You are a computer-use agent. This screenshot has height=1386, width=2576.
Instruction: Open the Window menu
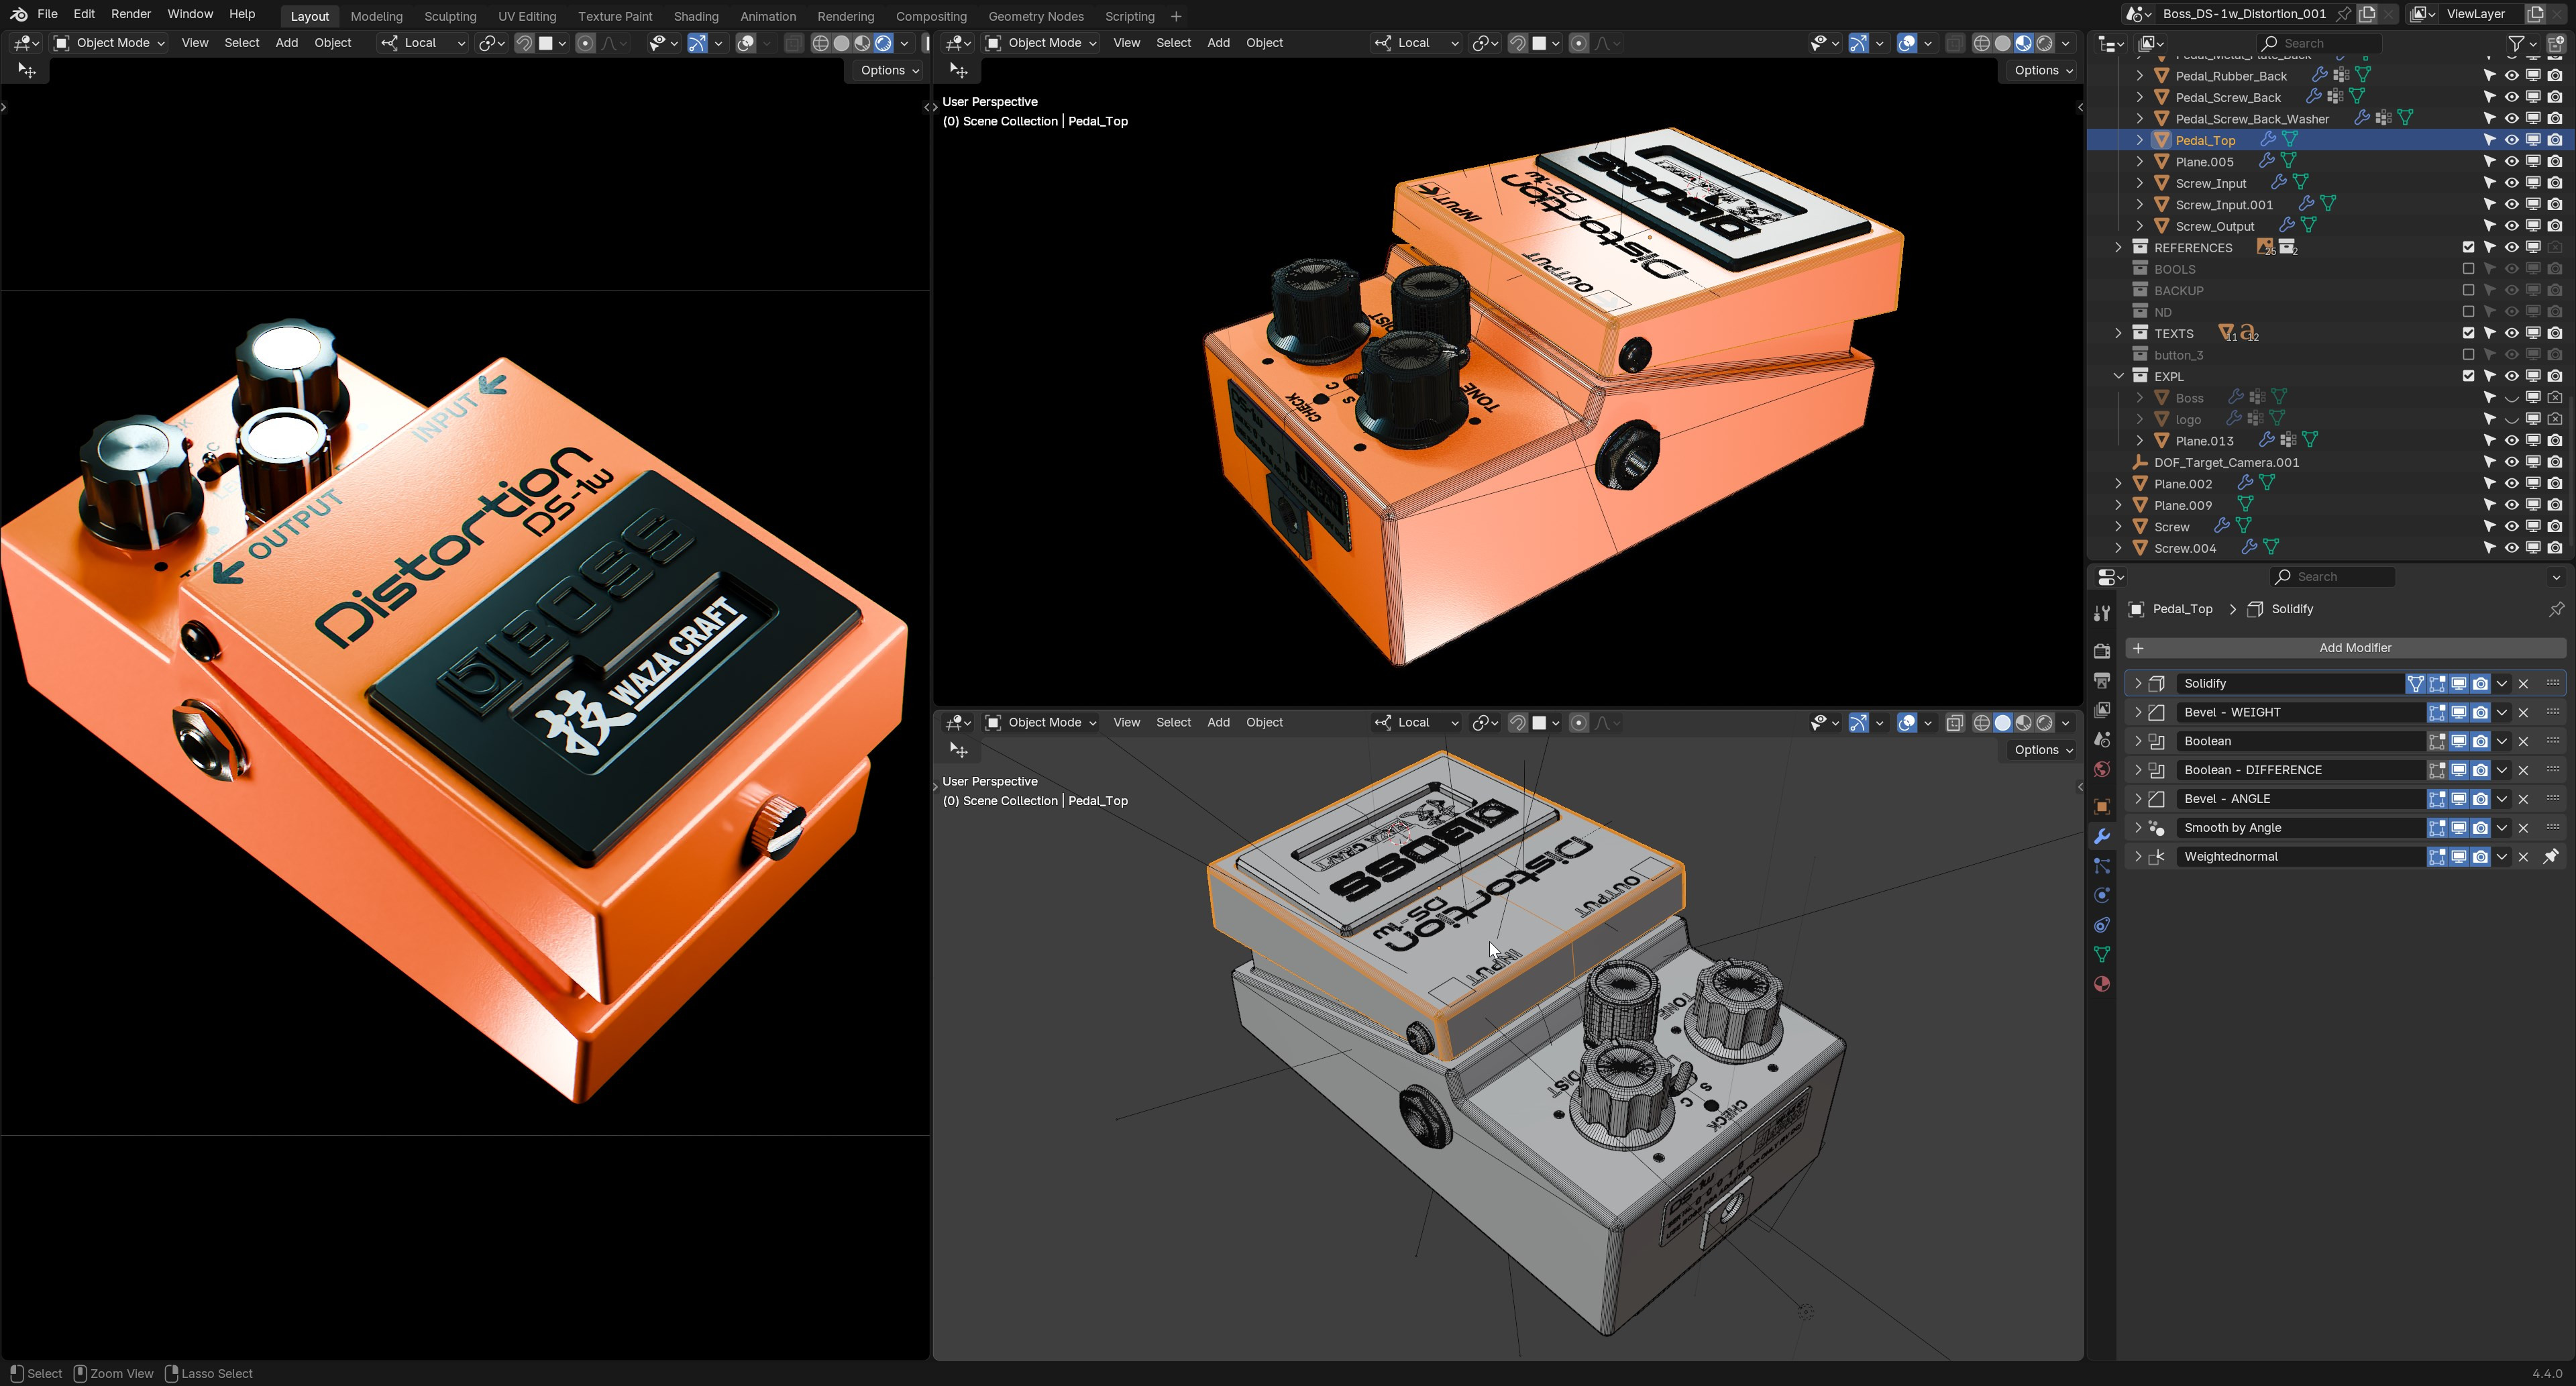click(190, 14)
